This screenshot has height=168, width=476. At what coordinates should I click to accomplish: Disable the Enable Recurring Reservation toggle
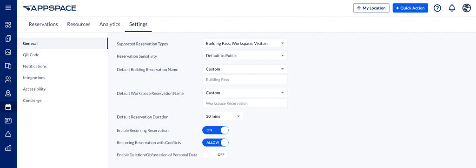point(215,130)
